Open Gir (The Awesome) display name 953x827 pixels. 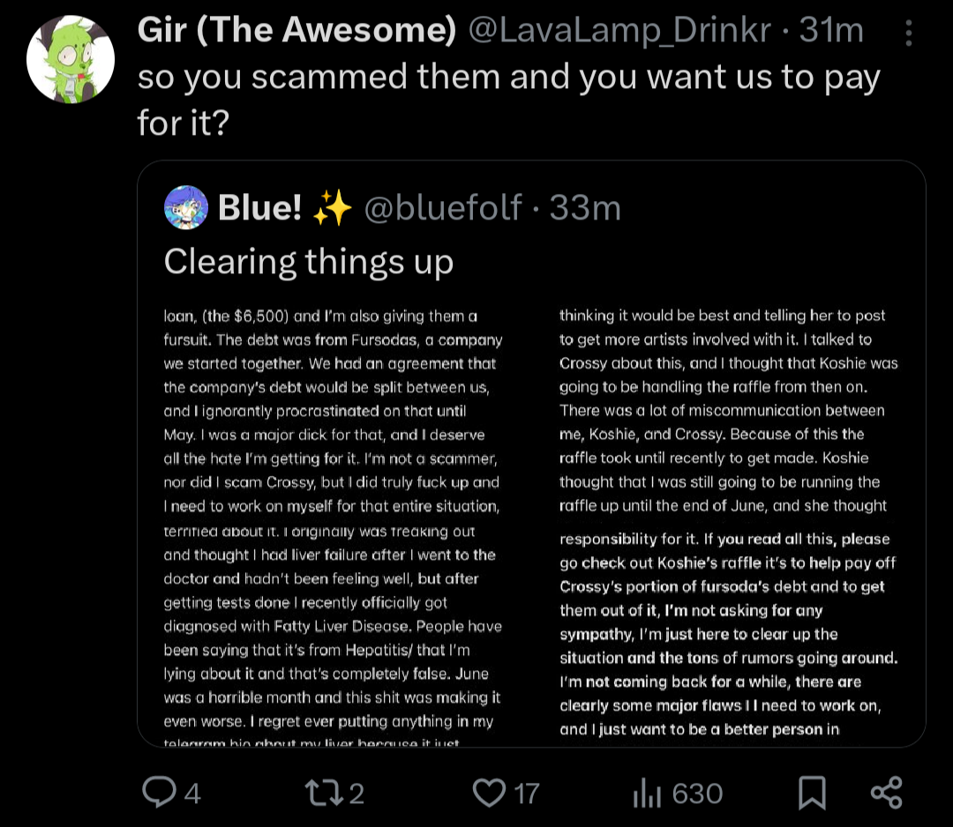coord(296,29)
